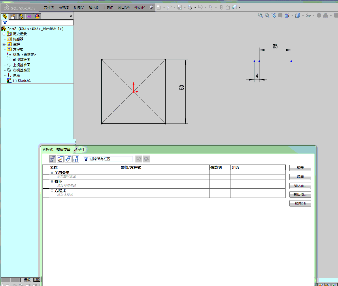Select 原点 in feature tree
This screenshot has width=338, height=286.
coord(14,75)
